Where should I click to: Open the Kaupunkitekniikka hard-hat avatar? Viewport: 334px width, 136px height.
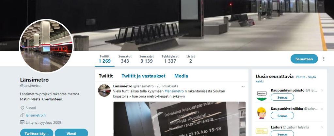pos(262,113)
